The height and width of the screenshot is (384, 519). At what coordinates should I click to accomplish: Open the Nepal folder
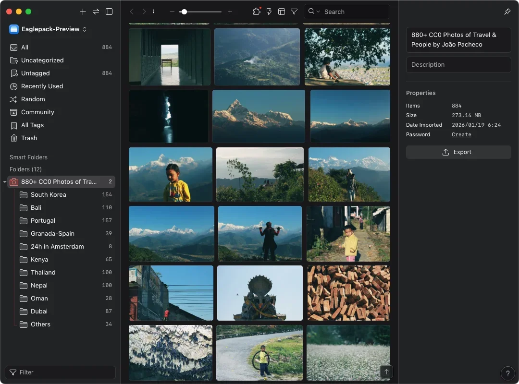coord(39,286)
